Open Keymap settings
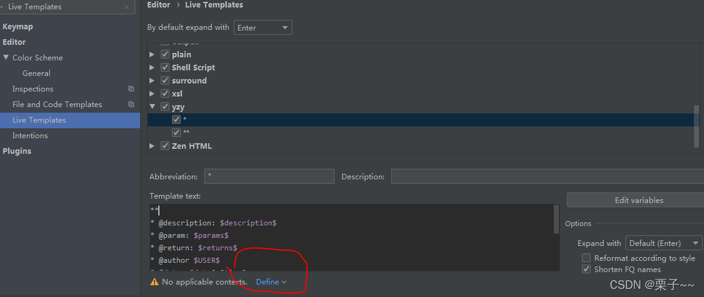 pyautogui.click(x=18, y=27)
